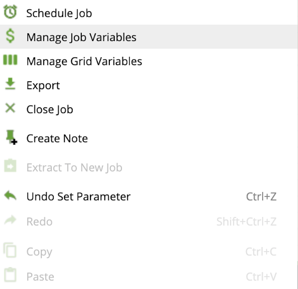
Task: Click the Copy pages icon
Action: (x=10, y=251)
